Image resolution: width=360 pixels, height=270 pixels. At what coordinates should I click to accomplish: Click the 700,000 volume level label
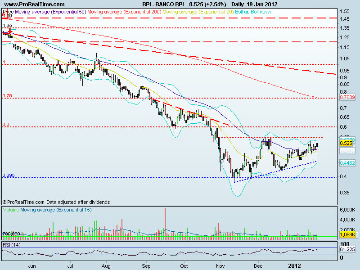[x=11, y=234]
